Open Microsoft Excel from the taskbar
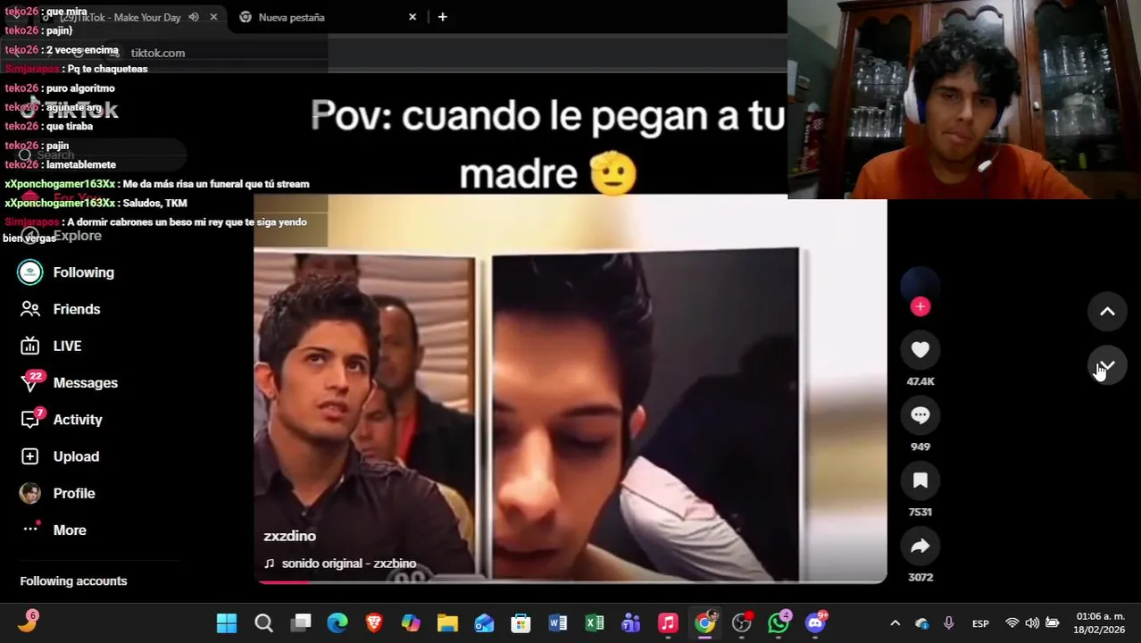 pos(595,623)
